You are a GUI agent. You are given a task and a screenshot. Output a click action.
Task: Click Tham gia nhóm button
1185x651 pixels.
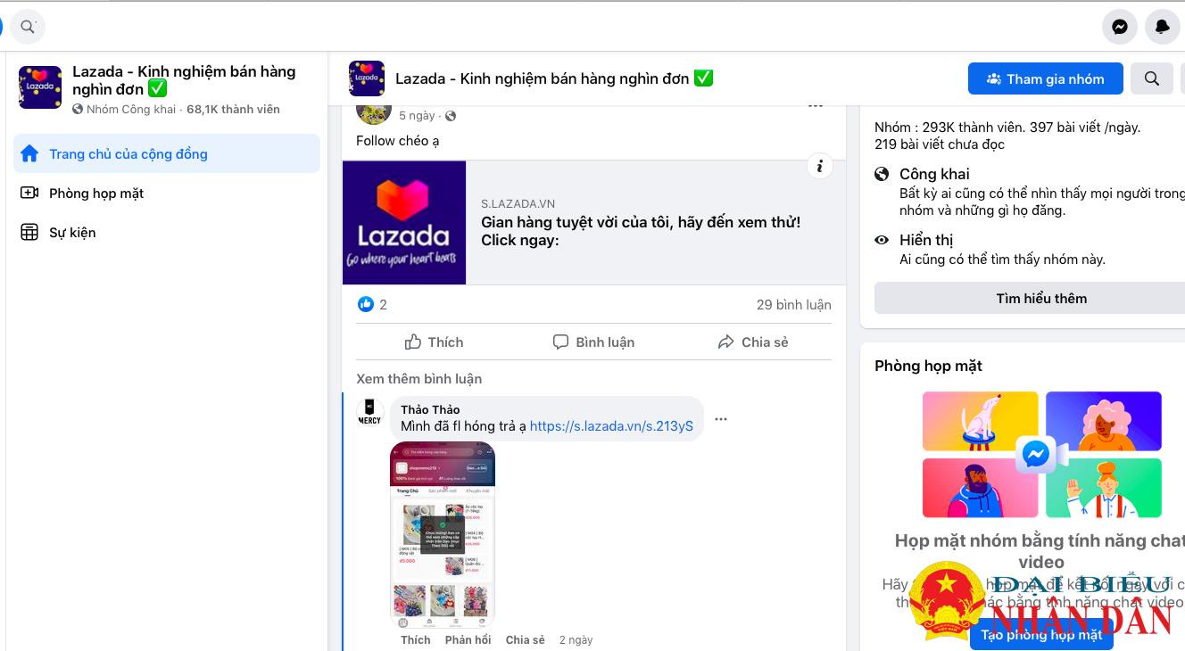click(x=1045, y=78)
